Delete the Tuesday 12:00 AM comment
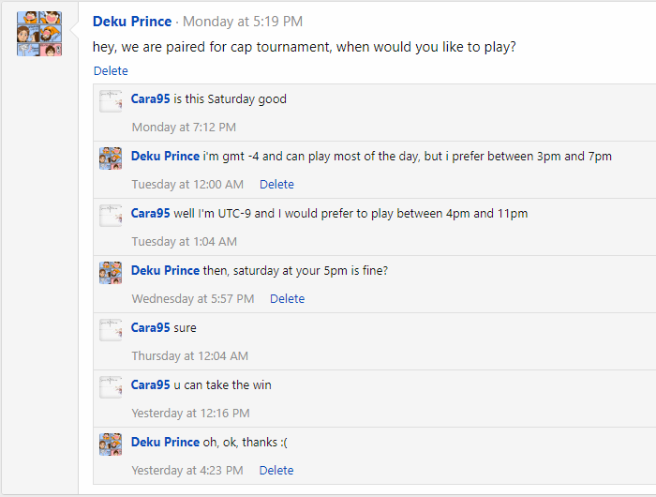656x497 pixels. click(276, 185)
